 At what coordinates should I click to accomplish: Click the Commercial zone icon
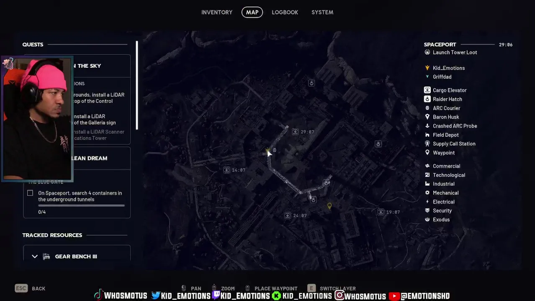(x=427, y=166)
